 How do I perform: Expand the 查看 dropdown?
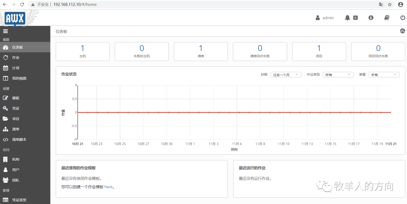click(384, 74)
